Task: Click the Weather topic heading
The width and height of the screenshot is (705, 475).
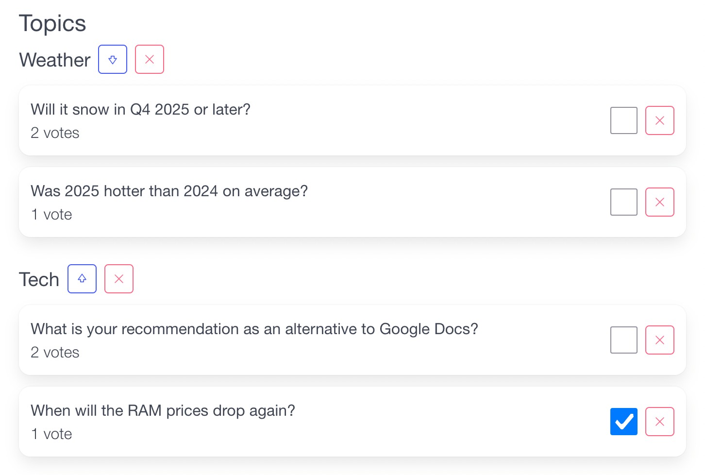Action: (55, 60)
